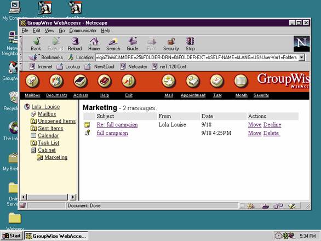Click the Windows Start button
Image resolution: width=321 pixels, height=241 pixels.
pos(12,236)
